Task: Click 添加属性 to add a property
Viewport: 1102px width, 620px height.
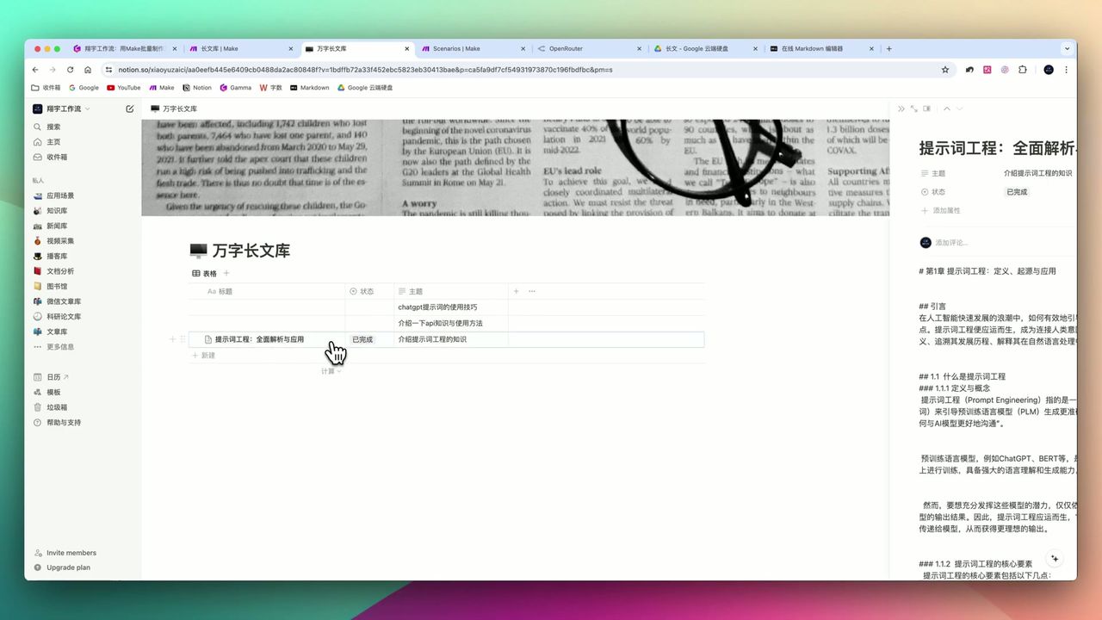Action: point(945,210)
